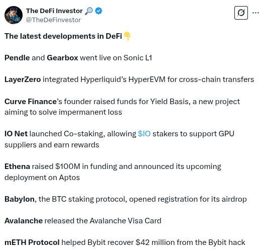Click the headline The latest developments in DeFi
This screenshot has height=251, width=266.
63,36
